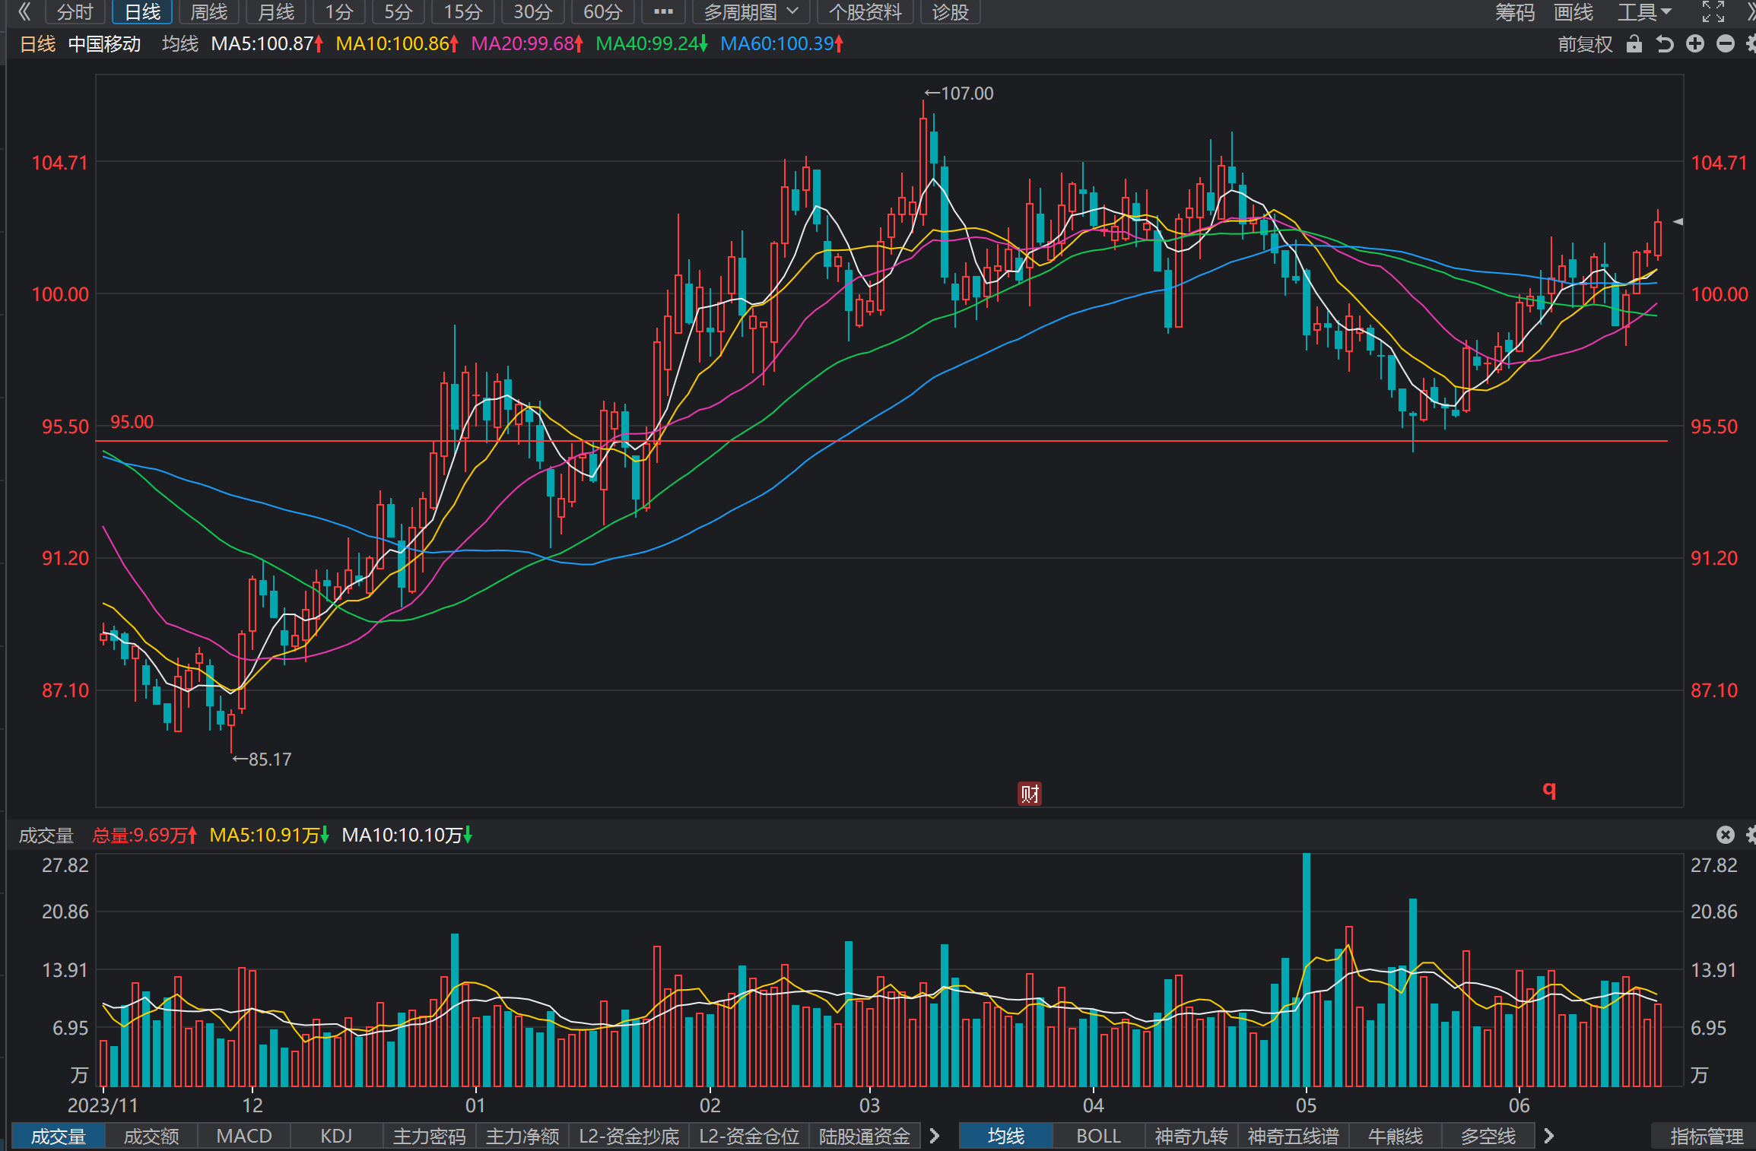Click the undo arrow icon in chart header
Screen dimensions: 1756x1151
point(1665,44)
